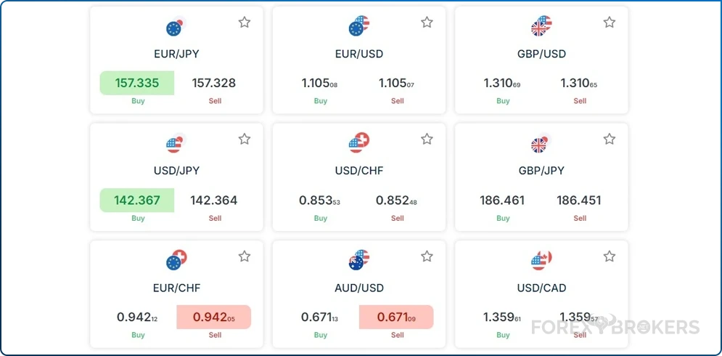The image size is (722, 356).
Task: Open the GBP/USD pair title
Action: [x=541, y=54]
